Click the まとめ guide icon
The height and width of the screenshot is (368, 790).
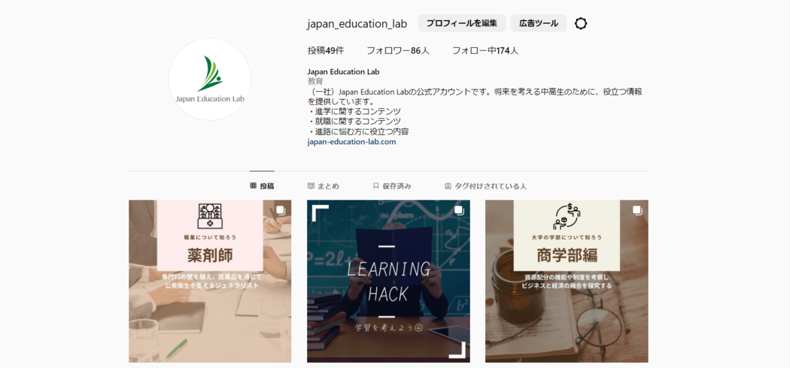tap(311, 186)
